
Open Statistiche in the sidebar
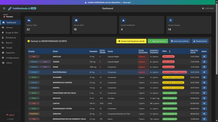(x=10, y=53)
